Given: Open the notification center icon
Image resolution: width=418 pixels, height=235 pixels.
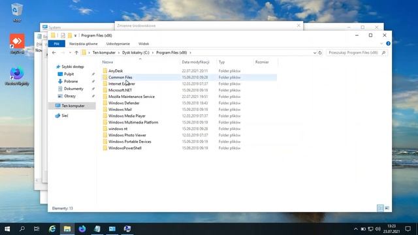Looking at the screenshot, I should click(x=408, y=229).
